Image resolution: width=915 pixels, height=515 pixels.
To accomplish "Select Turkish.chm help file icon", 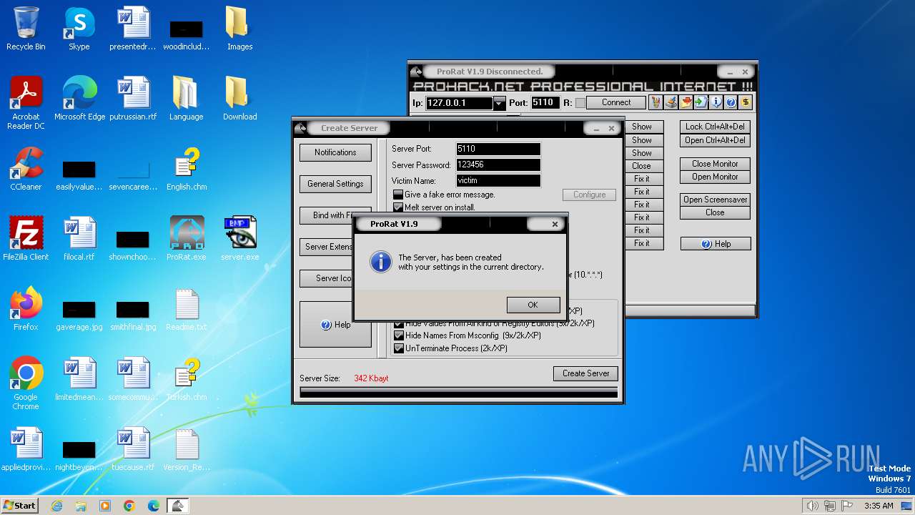I will [x=187, y=378].
